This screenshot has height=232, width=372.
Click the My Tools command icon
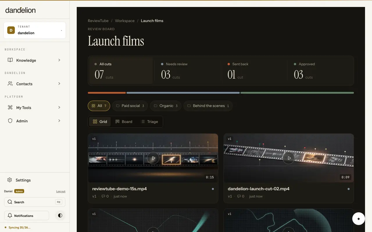10,107
